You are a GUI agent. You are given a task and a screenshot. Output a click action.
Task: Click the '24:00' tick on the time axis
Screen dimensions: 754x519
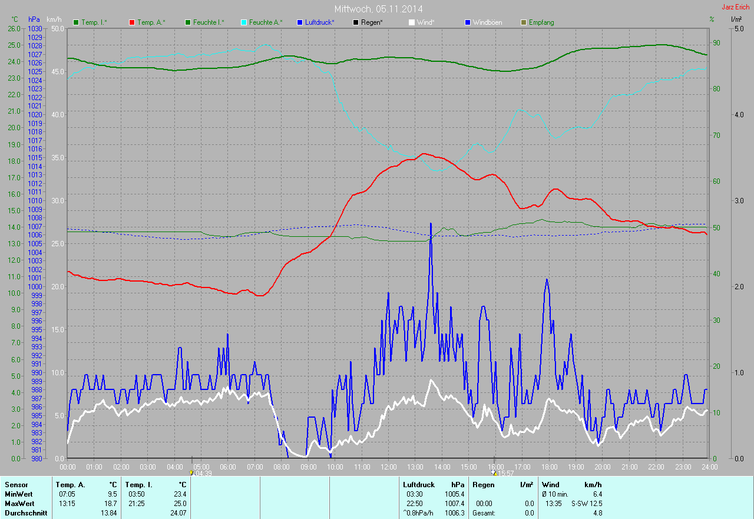(x=709, y=467)
